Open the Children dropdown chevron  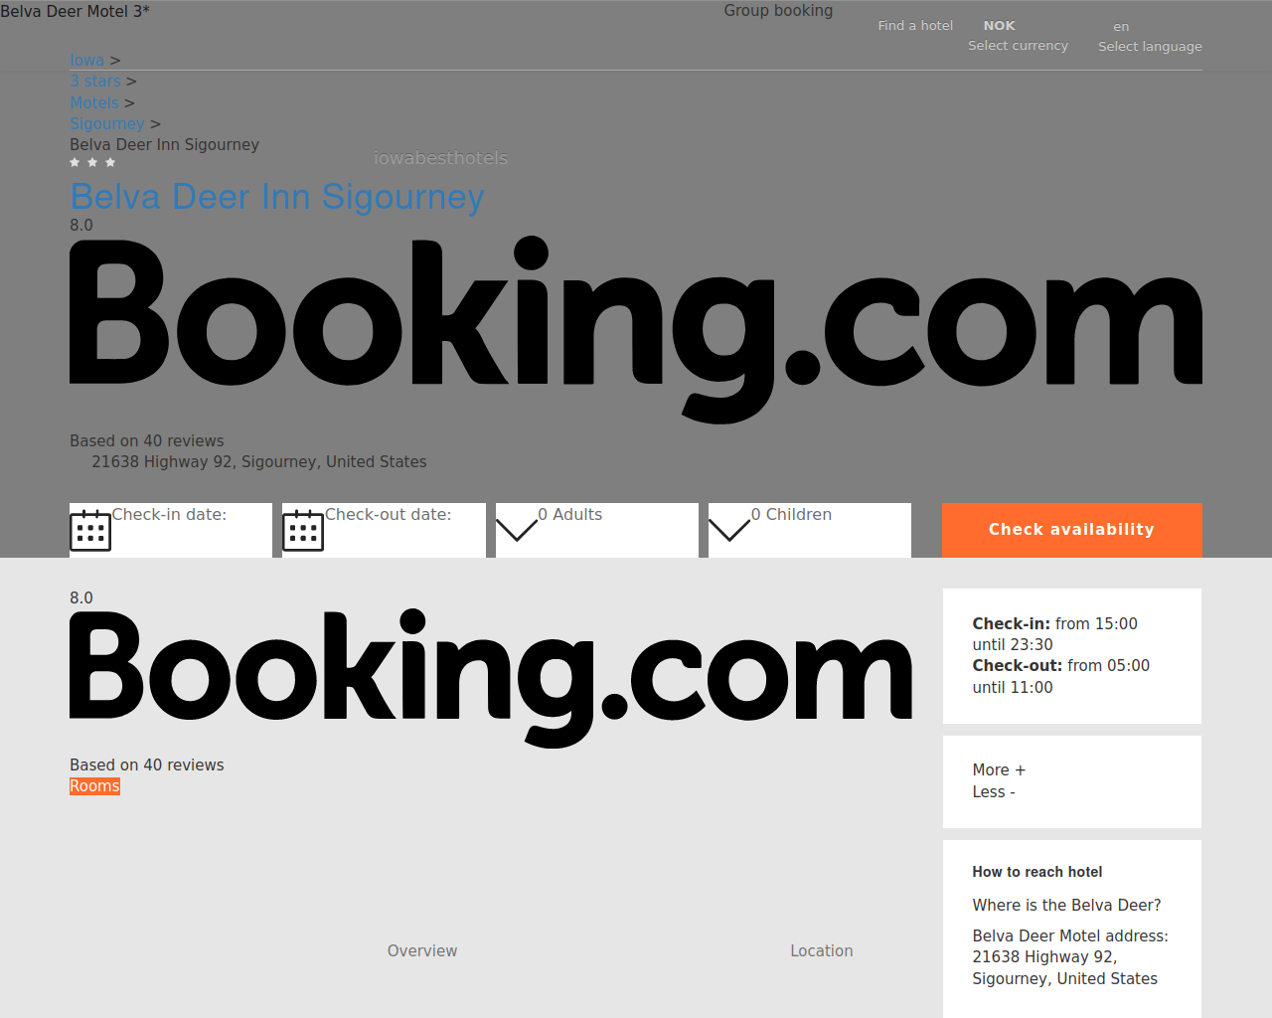pyautogui.click(x=729, y=530)
